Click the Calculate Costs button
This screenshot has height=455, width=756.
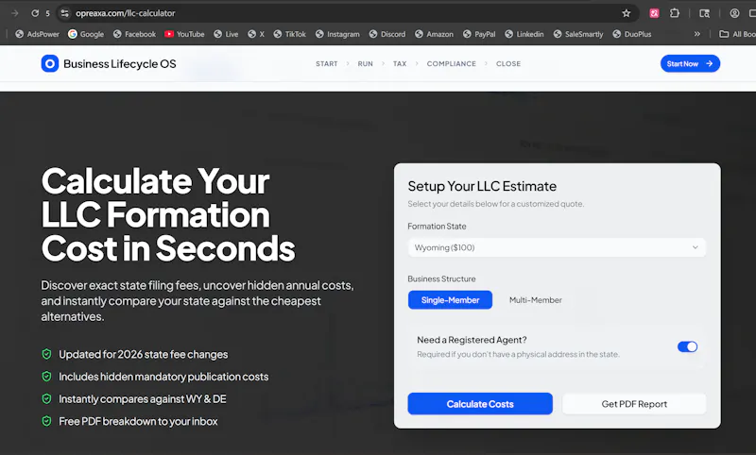480,404
